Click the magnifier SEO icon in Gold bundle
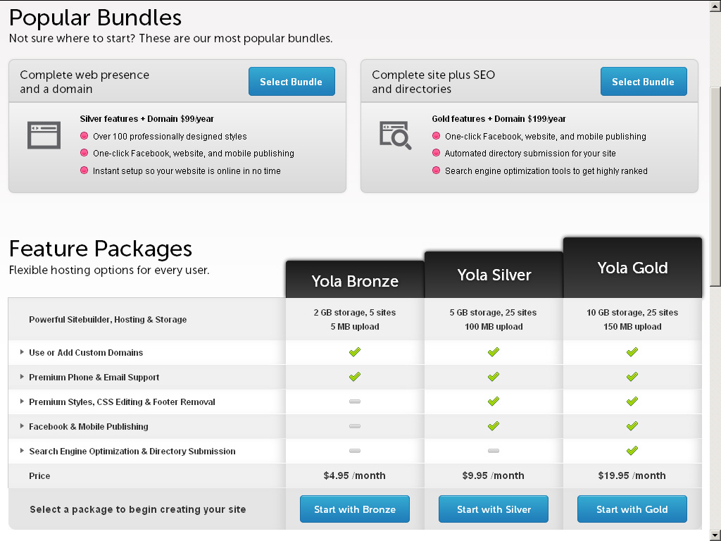The width and height of the screenshot is (721, 541). (395, 135)
